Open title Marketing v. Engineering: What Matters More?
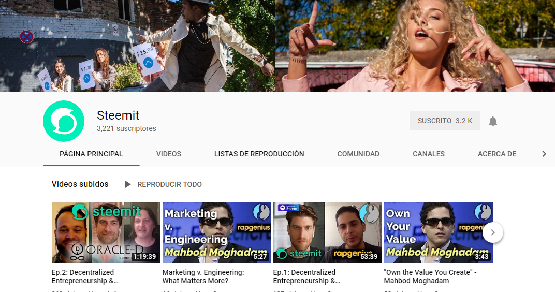This screenshot has height=292, width=555. pyautogui.click(x=203, y=276)
